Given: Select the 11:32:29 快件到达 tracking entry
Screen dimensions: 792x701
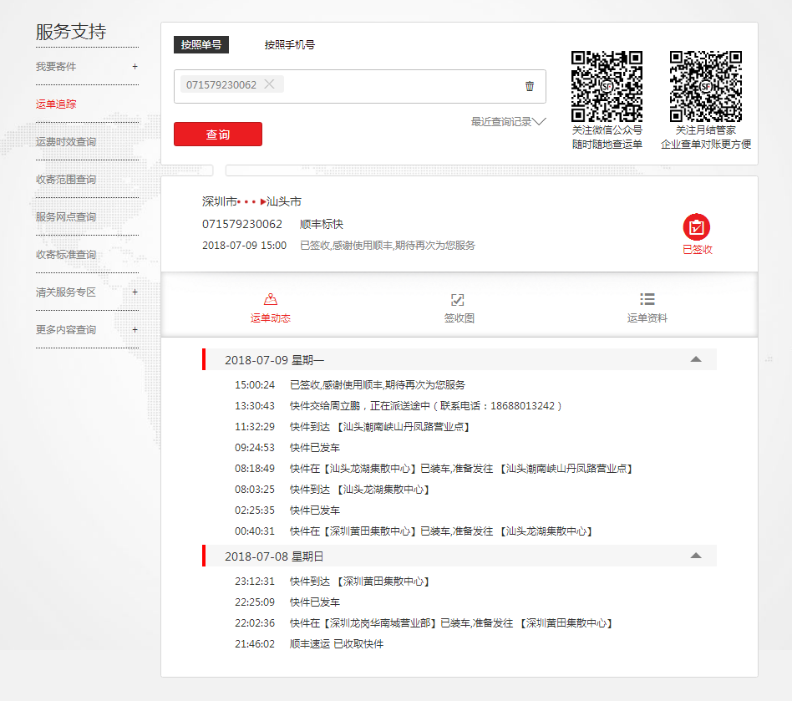Looking at the screenshot, I should pos(353,427).
